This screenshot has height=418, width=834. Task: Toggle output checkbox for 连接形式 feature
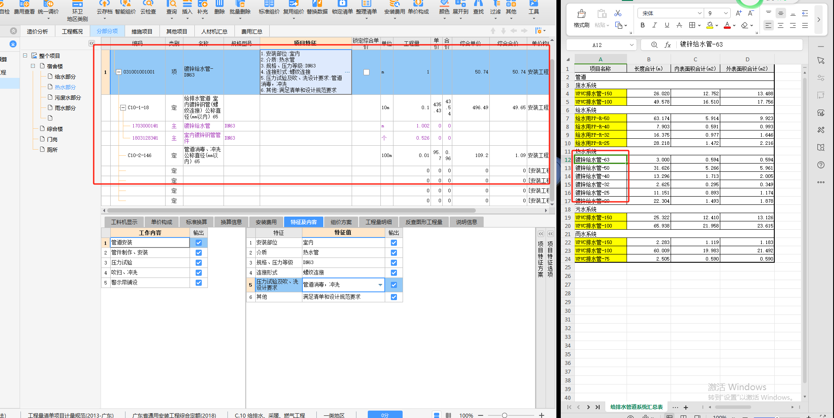[x=394, y=273]
